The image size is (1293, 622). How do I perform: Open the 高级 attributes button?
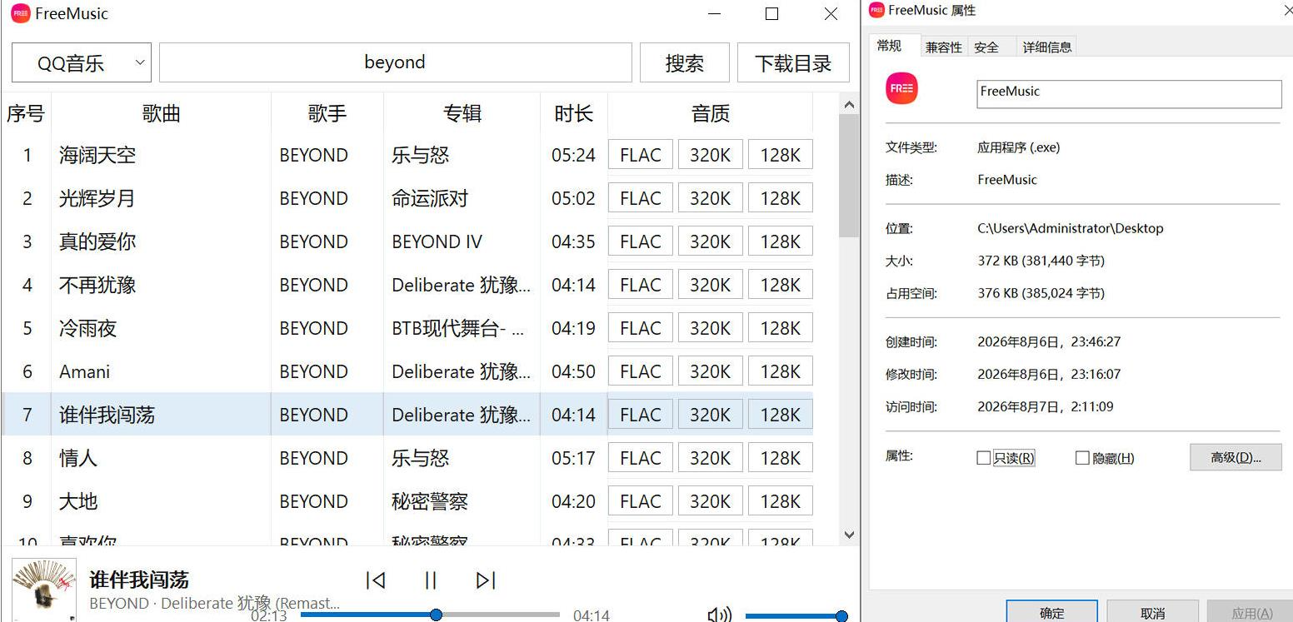tap(1236, 457)
